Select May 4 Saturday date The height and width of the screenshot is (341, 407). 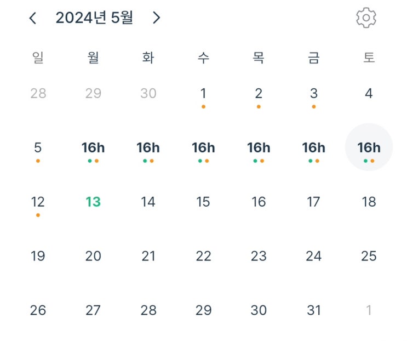pyautogui.click(x=369, y=94)
